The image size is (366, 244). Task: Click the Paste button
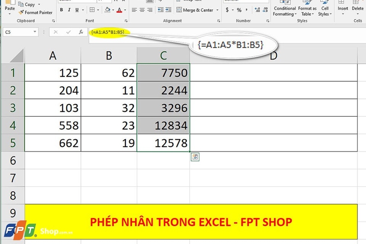[x=10, y=8]
